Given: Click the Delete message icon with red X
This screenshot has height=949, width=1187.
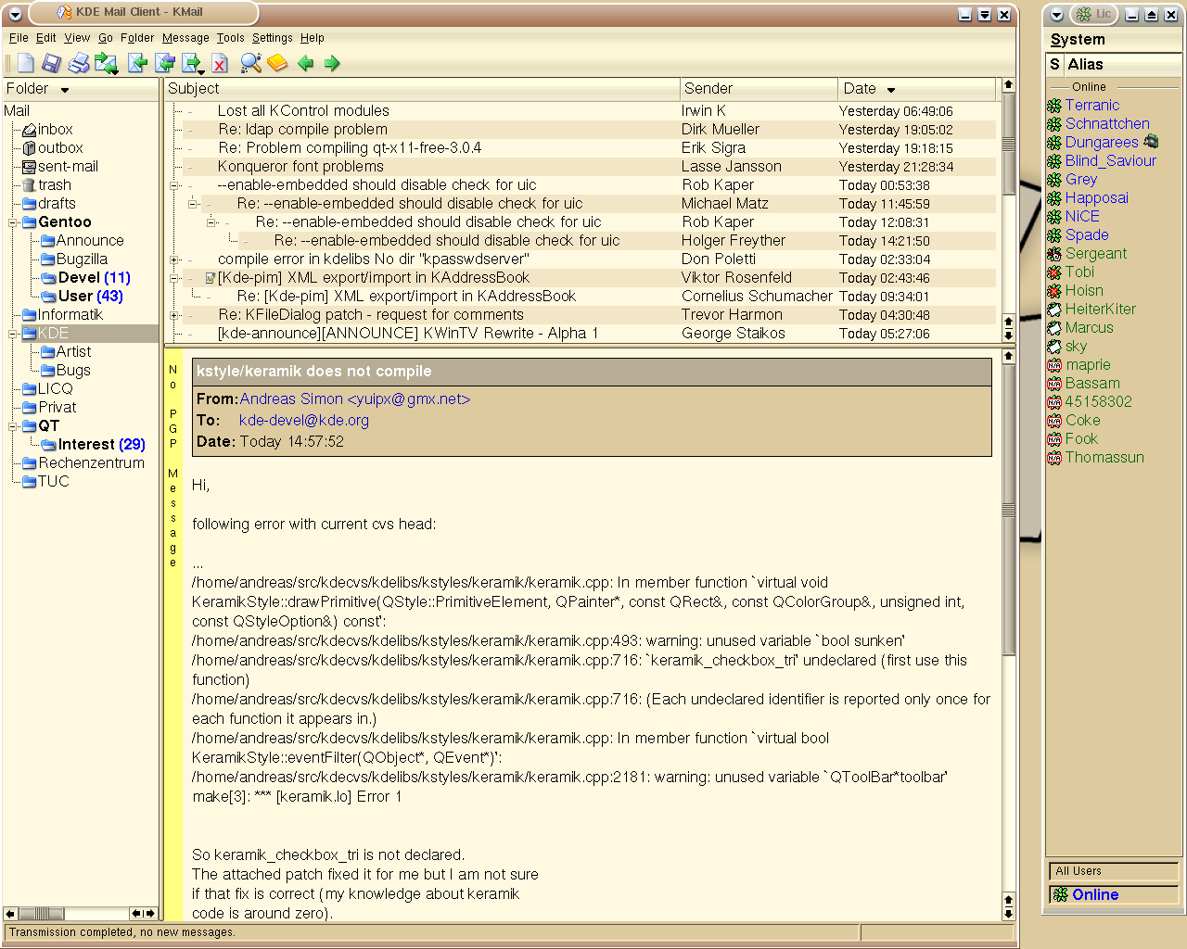Looking at the screenshot, I should tap(220, 63).
